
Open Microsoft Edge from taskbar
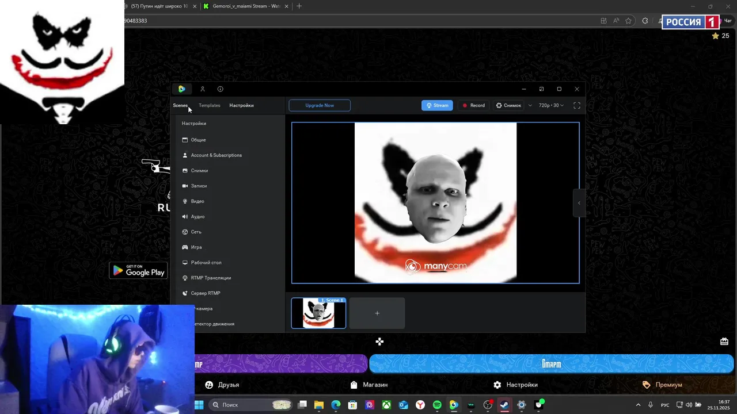(x=336, y=405)
